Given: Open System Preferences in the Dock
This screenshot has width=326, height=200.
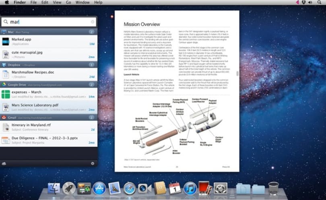Looking at the screenshot, I should point(221,189).
